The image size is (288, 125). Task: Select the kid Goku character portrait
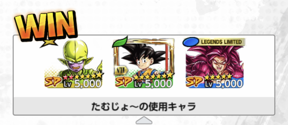[144, 62]
